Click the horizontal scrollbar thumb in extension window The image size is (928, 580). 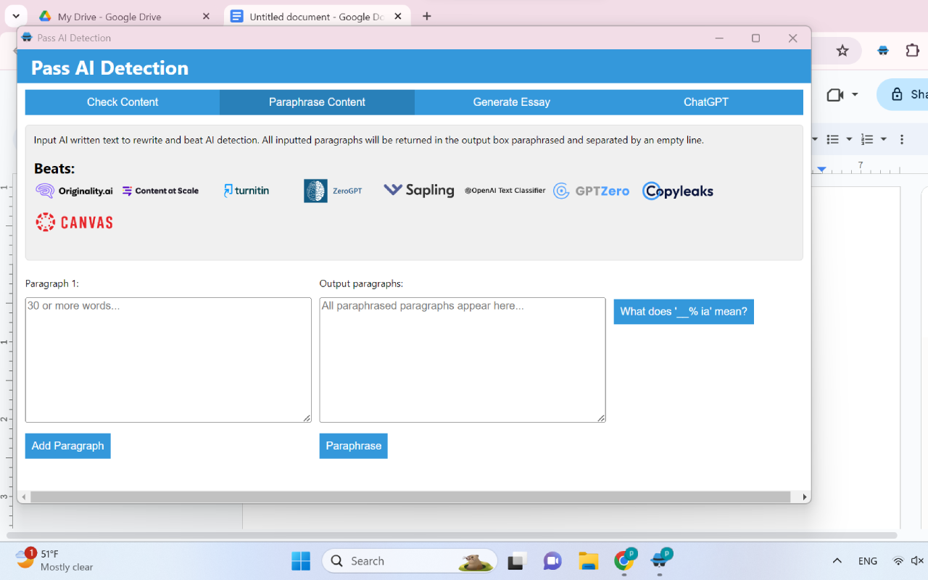(410, 497)
